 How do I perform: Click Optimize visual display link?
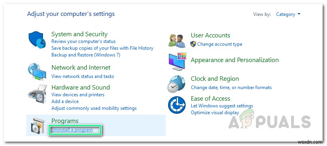215,113
